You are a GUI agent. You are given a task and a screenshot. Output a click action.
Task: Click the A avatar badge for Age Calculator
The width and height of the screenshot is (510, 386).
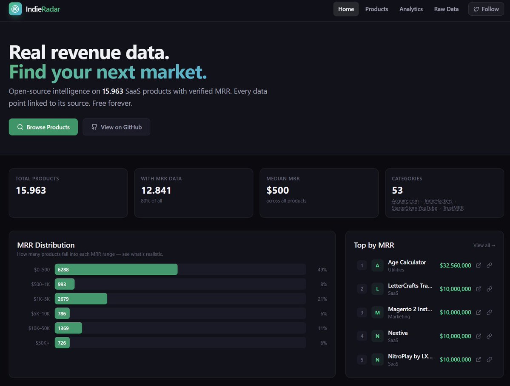[x=377, y=265]
